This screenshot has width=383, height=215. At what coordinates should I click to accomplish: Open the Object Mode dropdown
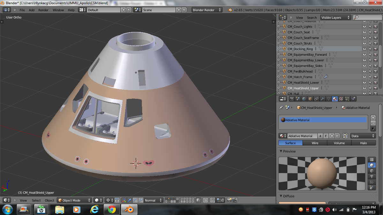click(74, 200)
